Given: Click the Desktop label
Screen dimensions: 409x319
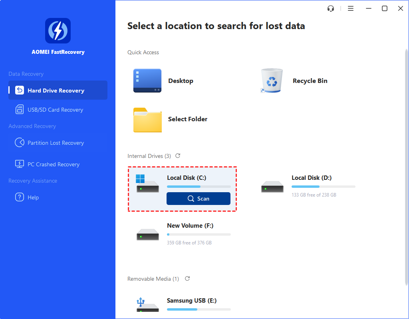Looking at the screenshot, I should tap(181, 81).
